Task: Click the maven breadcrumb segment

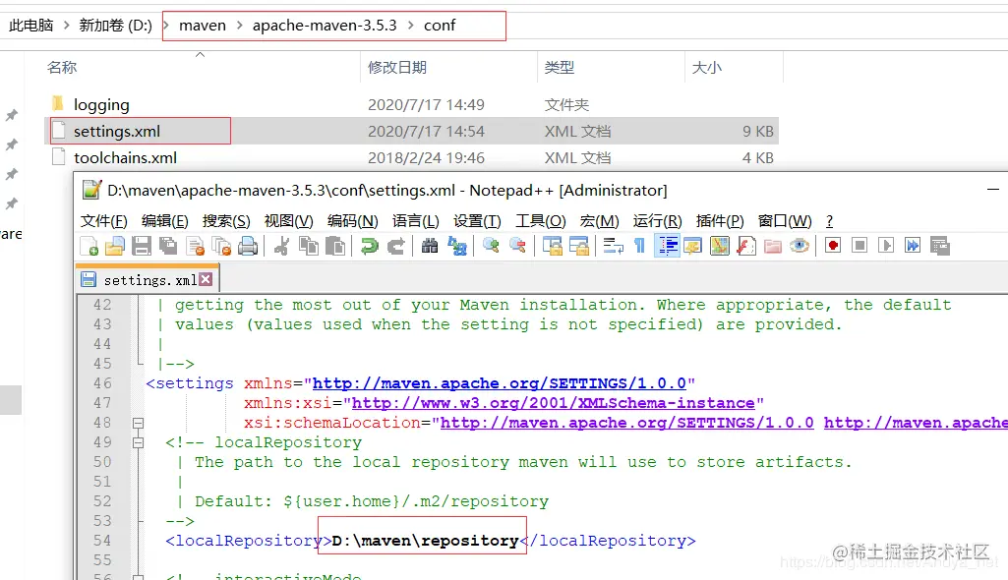Action: [x=203, y=26]
